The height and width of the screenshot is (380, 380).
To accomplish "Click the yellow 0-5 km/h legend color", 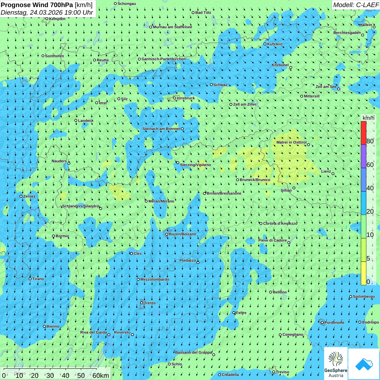I will coord(363,273).
